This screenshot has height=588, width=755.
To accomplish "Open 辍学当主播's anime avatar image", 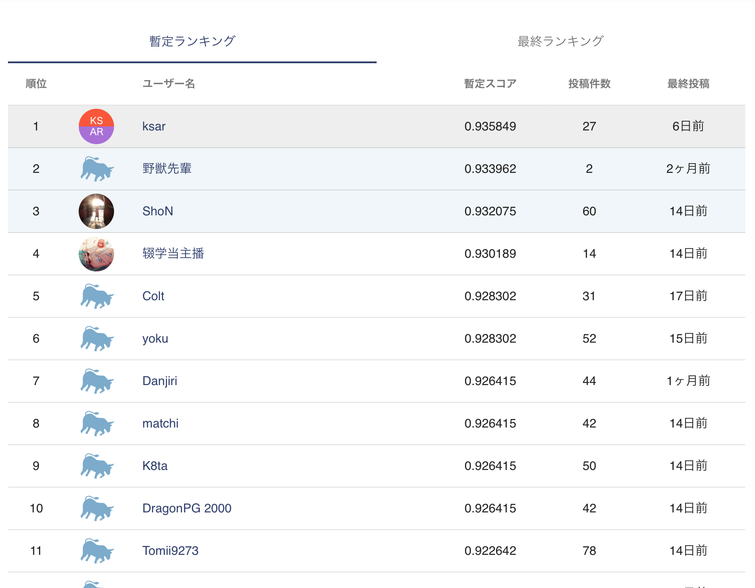I will [96, 254].
